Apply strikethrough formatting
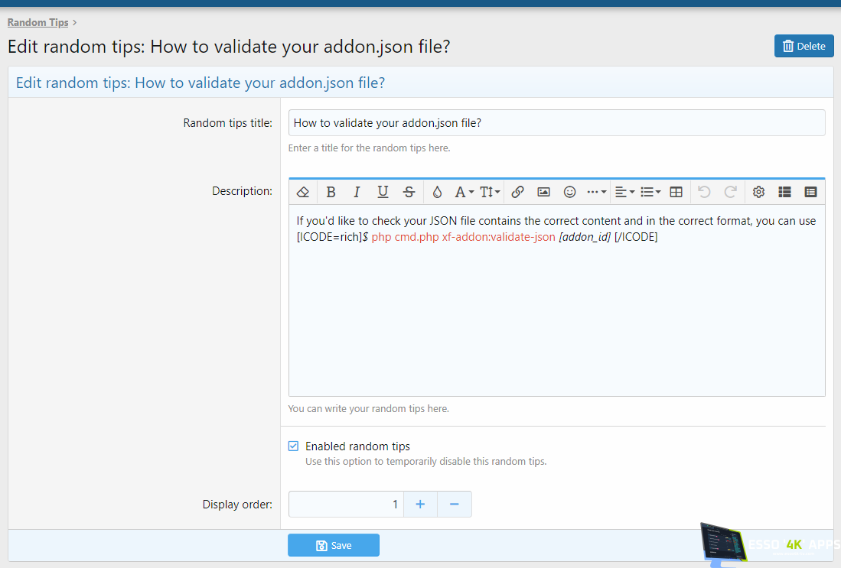Viewport: 841px width, 568px height. [x=409, y=192]
